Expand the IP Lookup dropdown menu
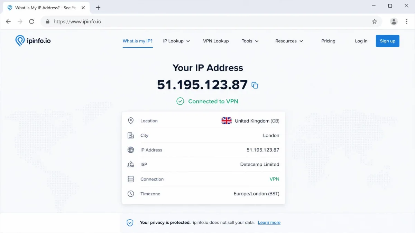The height and width of the screenshot is (233, 415). pos(176,41)
